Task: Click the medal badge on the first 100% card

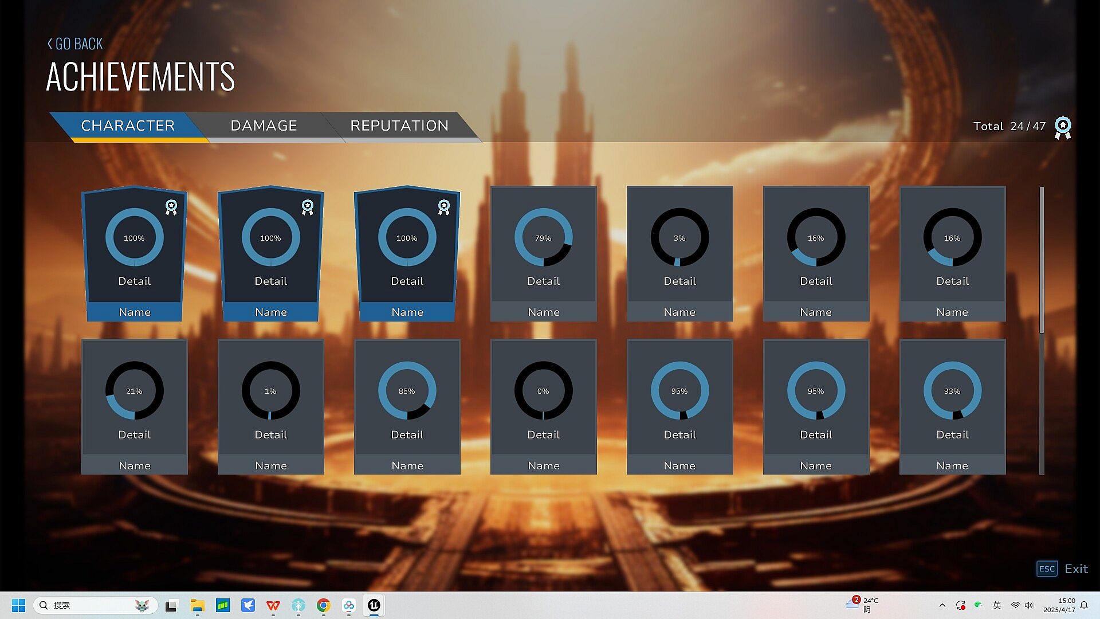Action: [x=171, y=207]
